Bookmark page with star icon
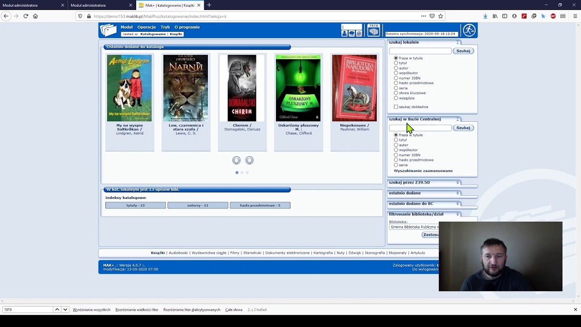Viewport: 581px width, 327px height. coord(440,16)
